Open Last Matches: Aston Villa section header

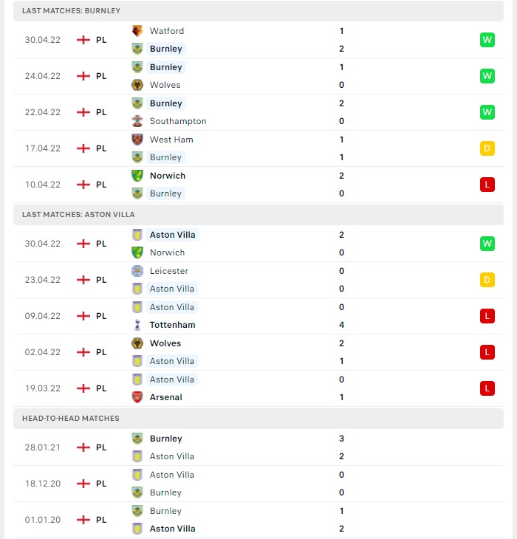[258, 215]
